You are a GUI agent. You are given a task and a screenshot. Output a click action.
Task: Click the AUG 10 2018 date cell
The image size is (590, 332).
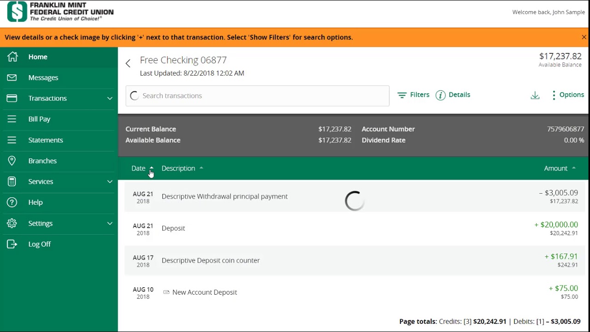coord(143,293)
